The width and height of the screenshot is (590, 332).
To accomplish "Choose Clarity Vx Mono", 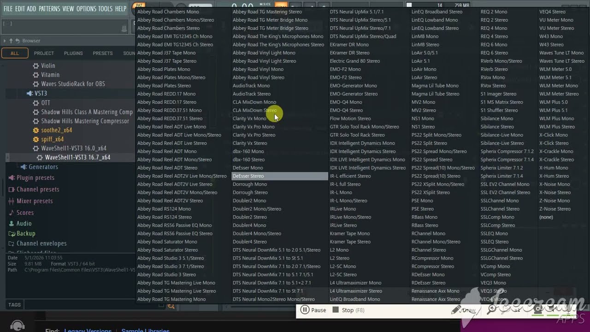I will click(249, 119).
